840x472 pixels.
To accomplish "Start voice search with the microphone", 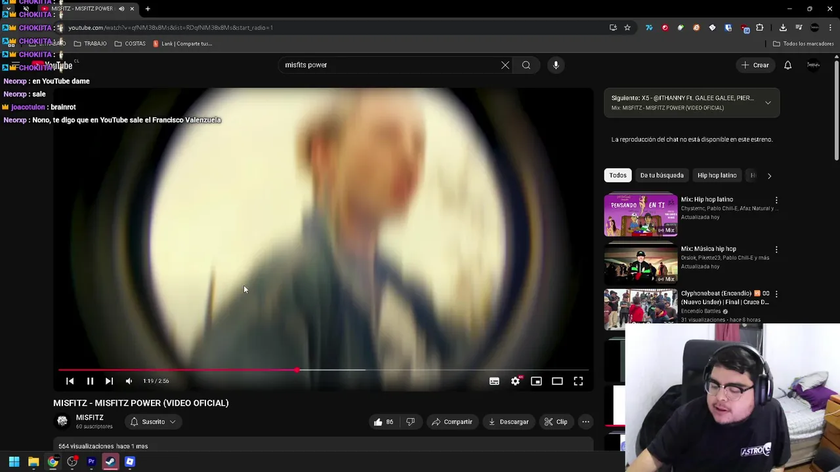I will point(556,65).
